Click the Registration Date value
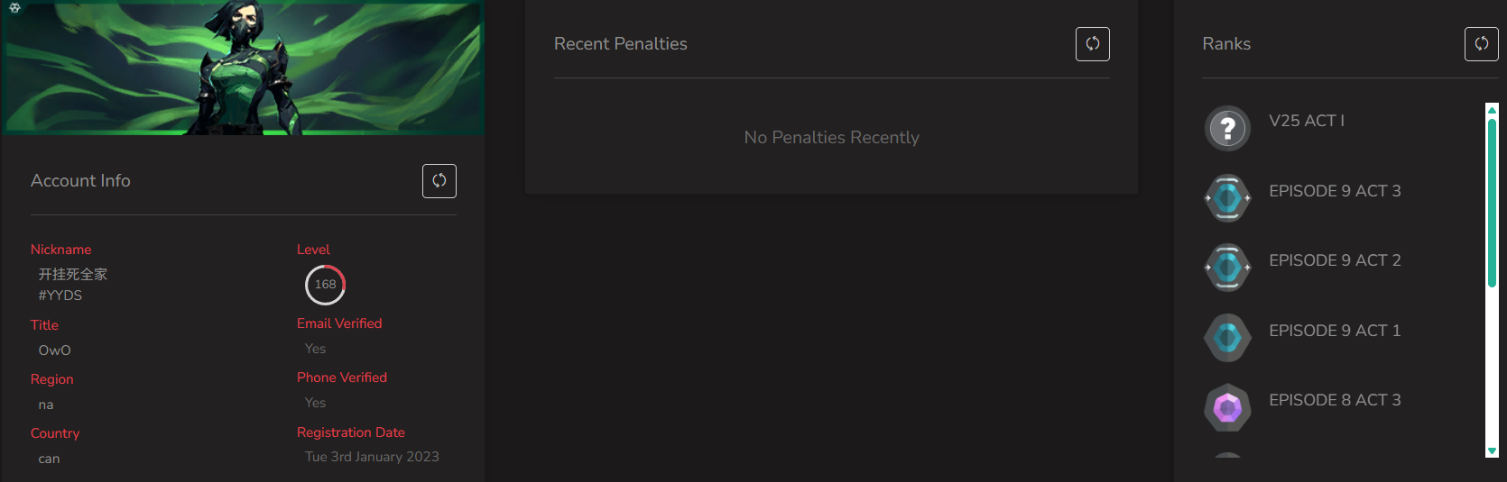Screen dimensions: 1507x482 click(x=372, y=457)
